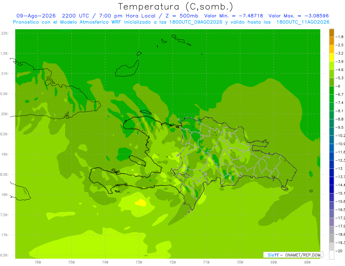Image resolution: width=345 pixels, height=266 pixels.
Task: Click the "18N" latitude label
Action: 5,195
